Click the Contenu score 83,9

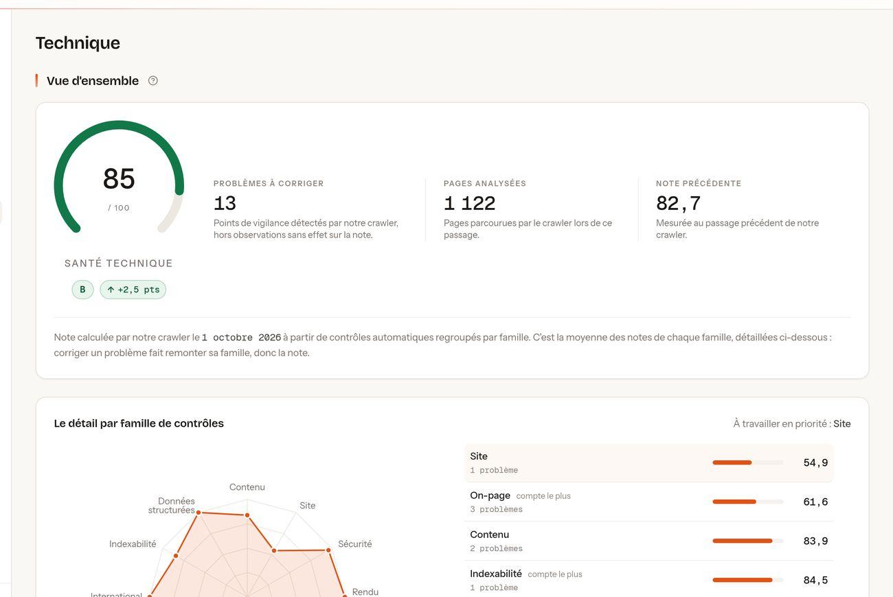(x=815, y=541)
